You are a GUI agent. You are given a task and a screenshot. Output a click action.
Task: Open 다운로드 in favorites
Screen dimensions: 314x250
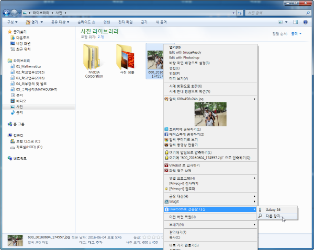pyautogui.click(x=23, y=38)
